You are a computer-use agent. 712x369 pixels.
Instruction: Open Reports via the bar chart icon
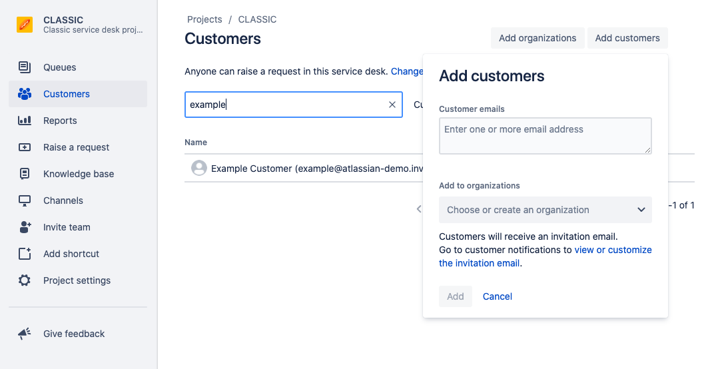pos(25,121)
